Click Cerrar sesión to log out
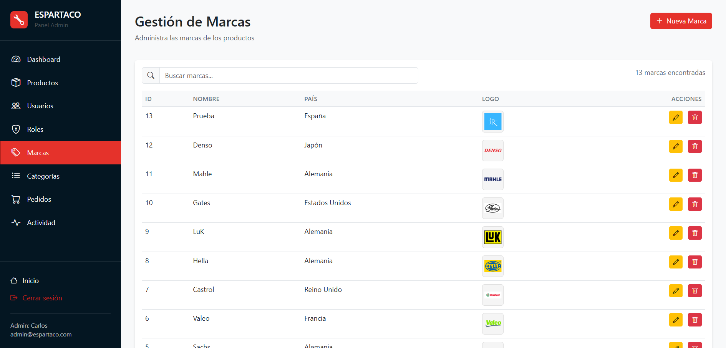 36,298
